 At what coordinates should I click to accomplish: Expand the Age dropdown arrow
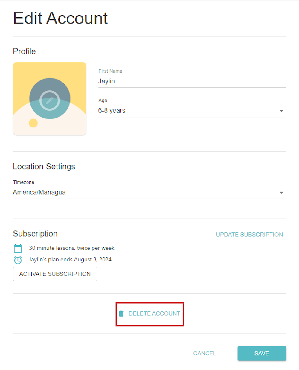point(281,111)
